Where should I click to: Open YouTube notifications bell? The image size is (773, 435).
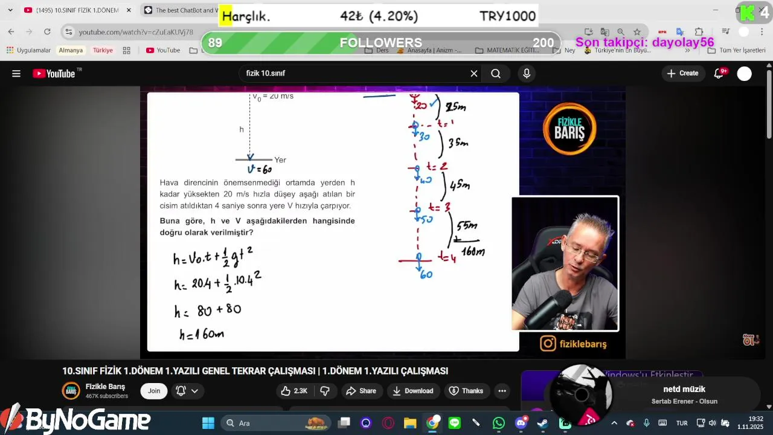(719, 74)
